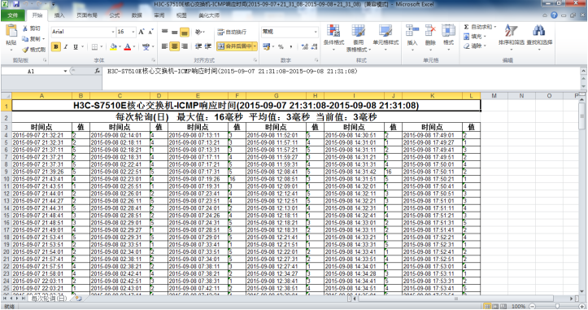The height and width of the screenshot is (310, 588).
Task: Click Merge and Center (合并后居中) button
Action: click(x=234, y=46)
